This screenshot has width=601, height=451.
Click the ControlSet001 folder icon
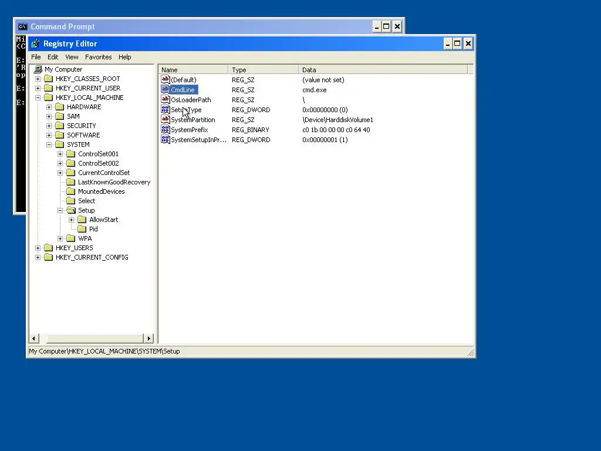coord(70,154)
